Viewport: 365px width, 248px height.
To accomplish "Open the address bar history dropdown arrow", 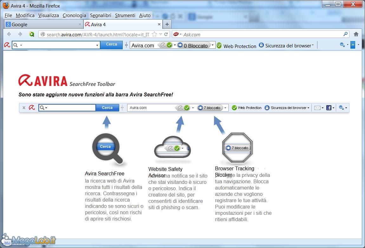I will (160, 34).
